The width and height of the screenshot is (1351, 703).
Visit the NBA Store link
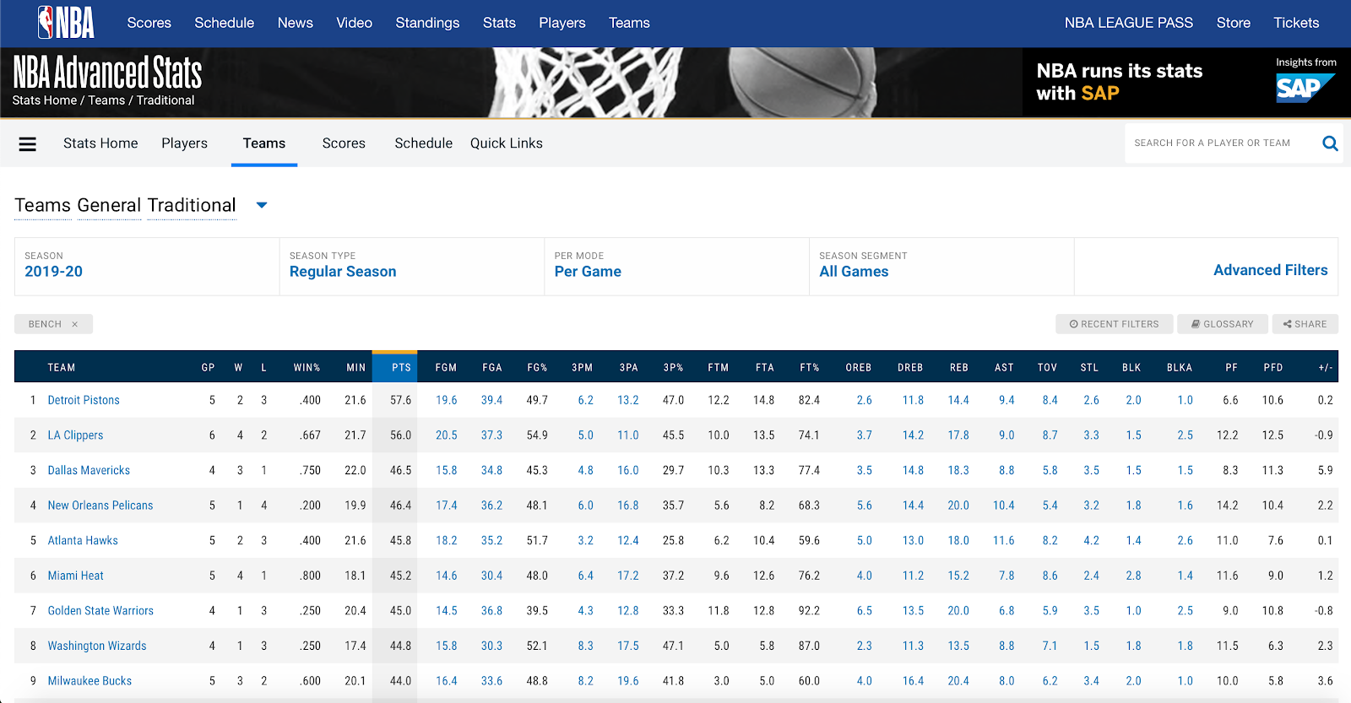pos(1234,23)
